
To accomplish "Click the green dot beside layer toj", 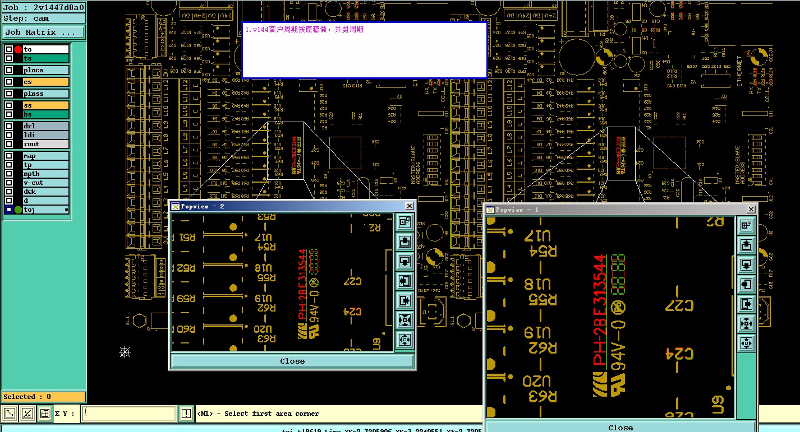I will click(18, 210).
